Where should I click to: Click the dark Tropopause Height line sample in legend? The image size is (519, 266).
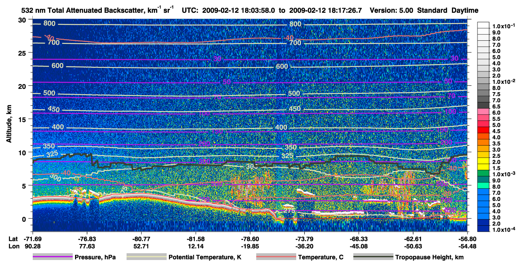pyautogui.click(x=373, y=257)
